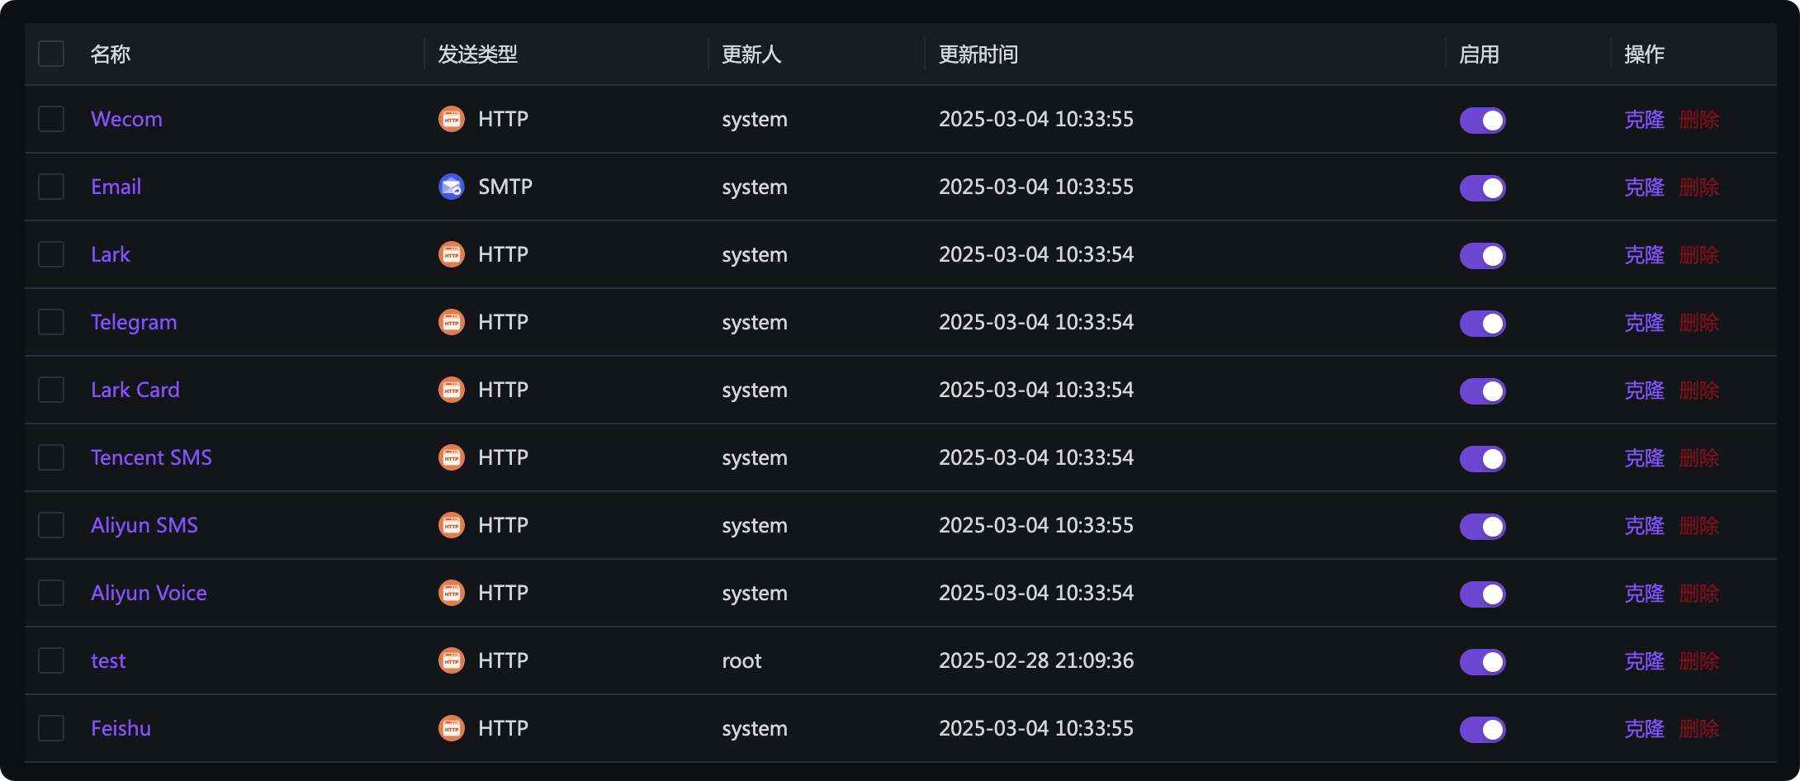Select the Aliyun SMS row checkbox
This screenshot has height=781, width=1800.
(x=51, y=525)
